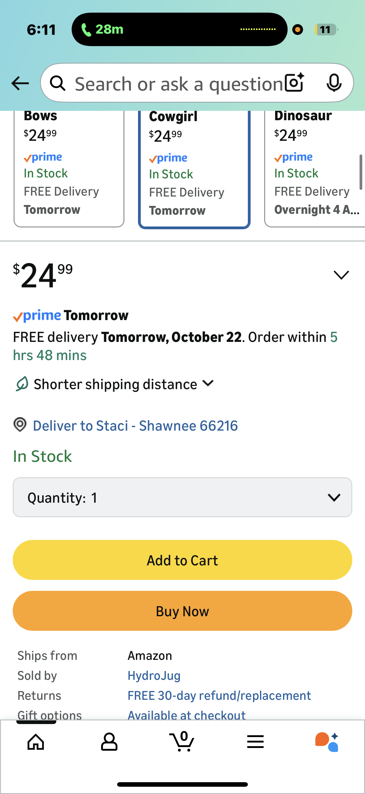
Task: Add the item to the cart
Action: click(x=182, y=560)
